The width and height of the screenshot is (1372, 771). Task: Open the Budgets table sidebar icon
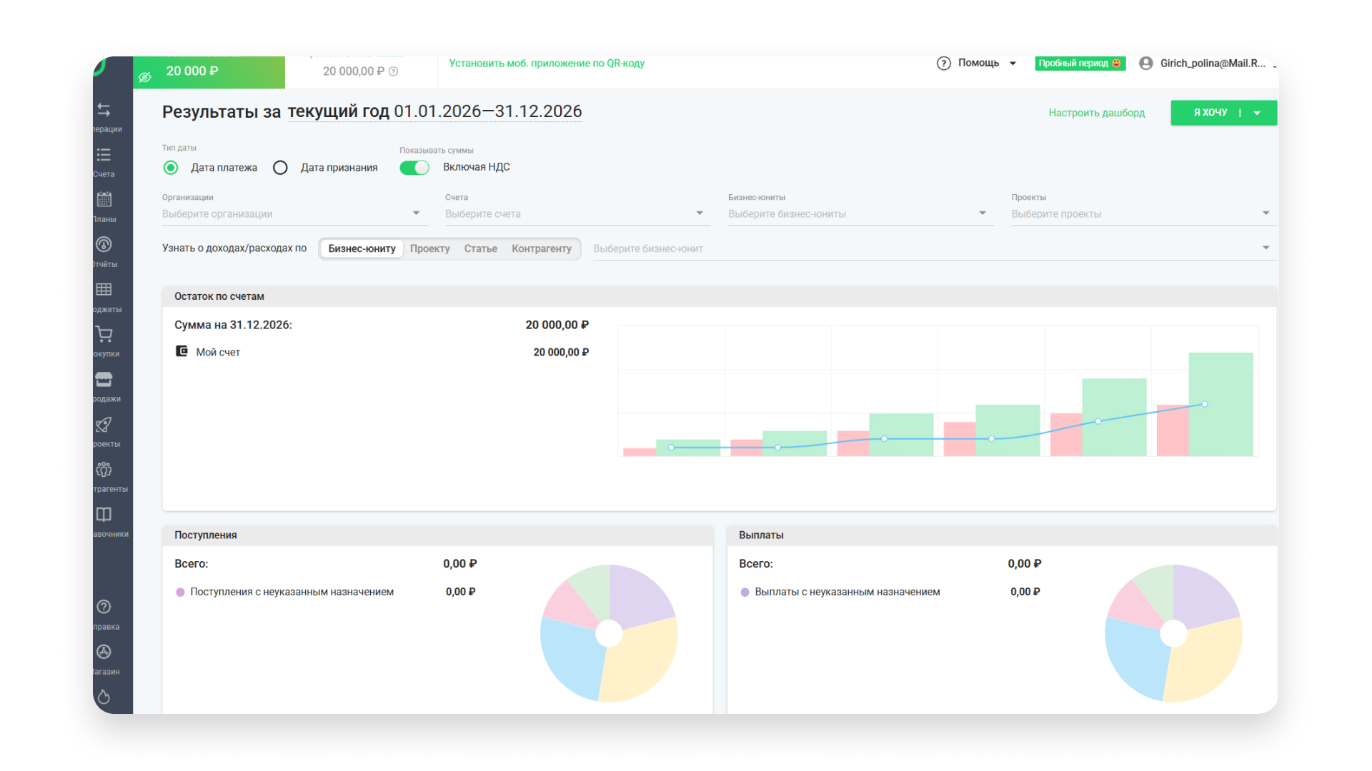[104, 290]
